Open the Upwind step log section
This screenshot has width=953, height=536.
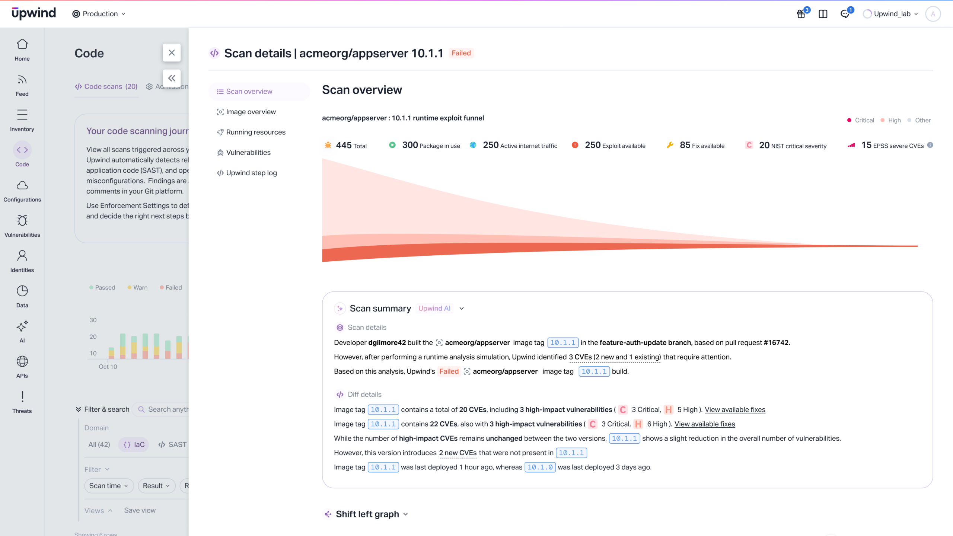point(251,173)
